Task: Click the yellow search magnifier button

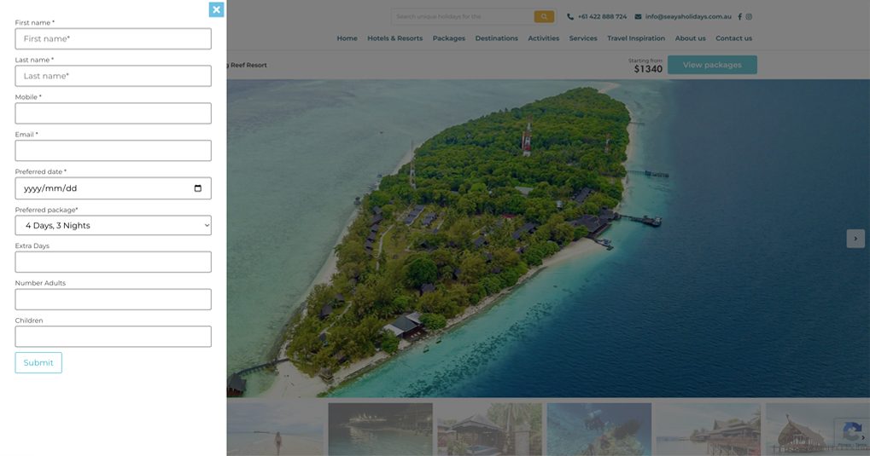Action: pos(544,17)
